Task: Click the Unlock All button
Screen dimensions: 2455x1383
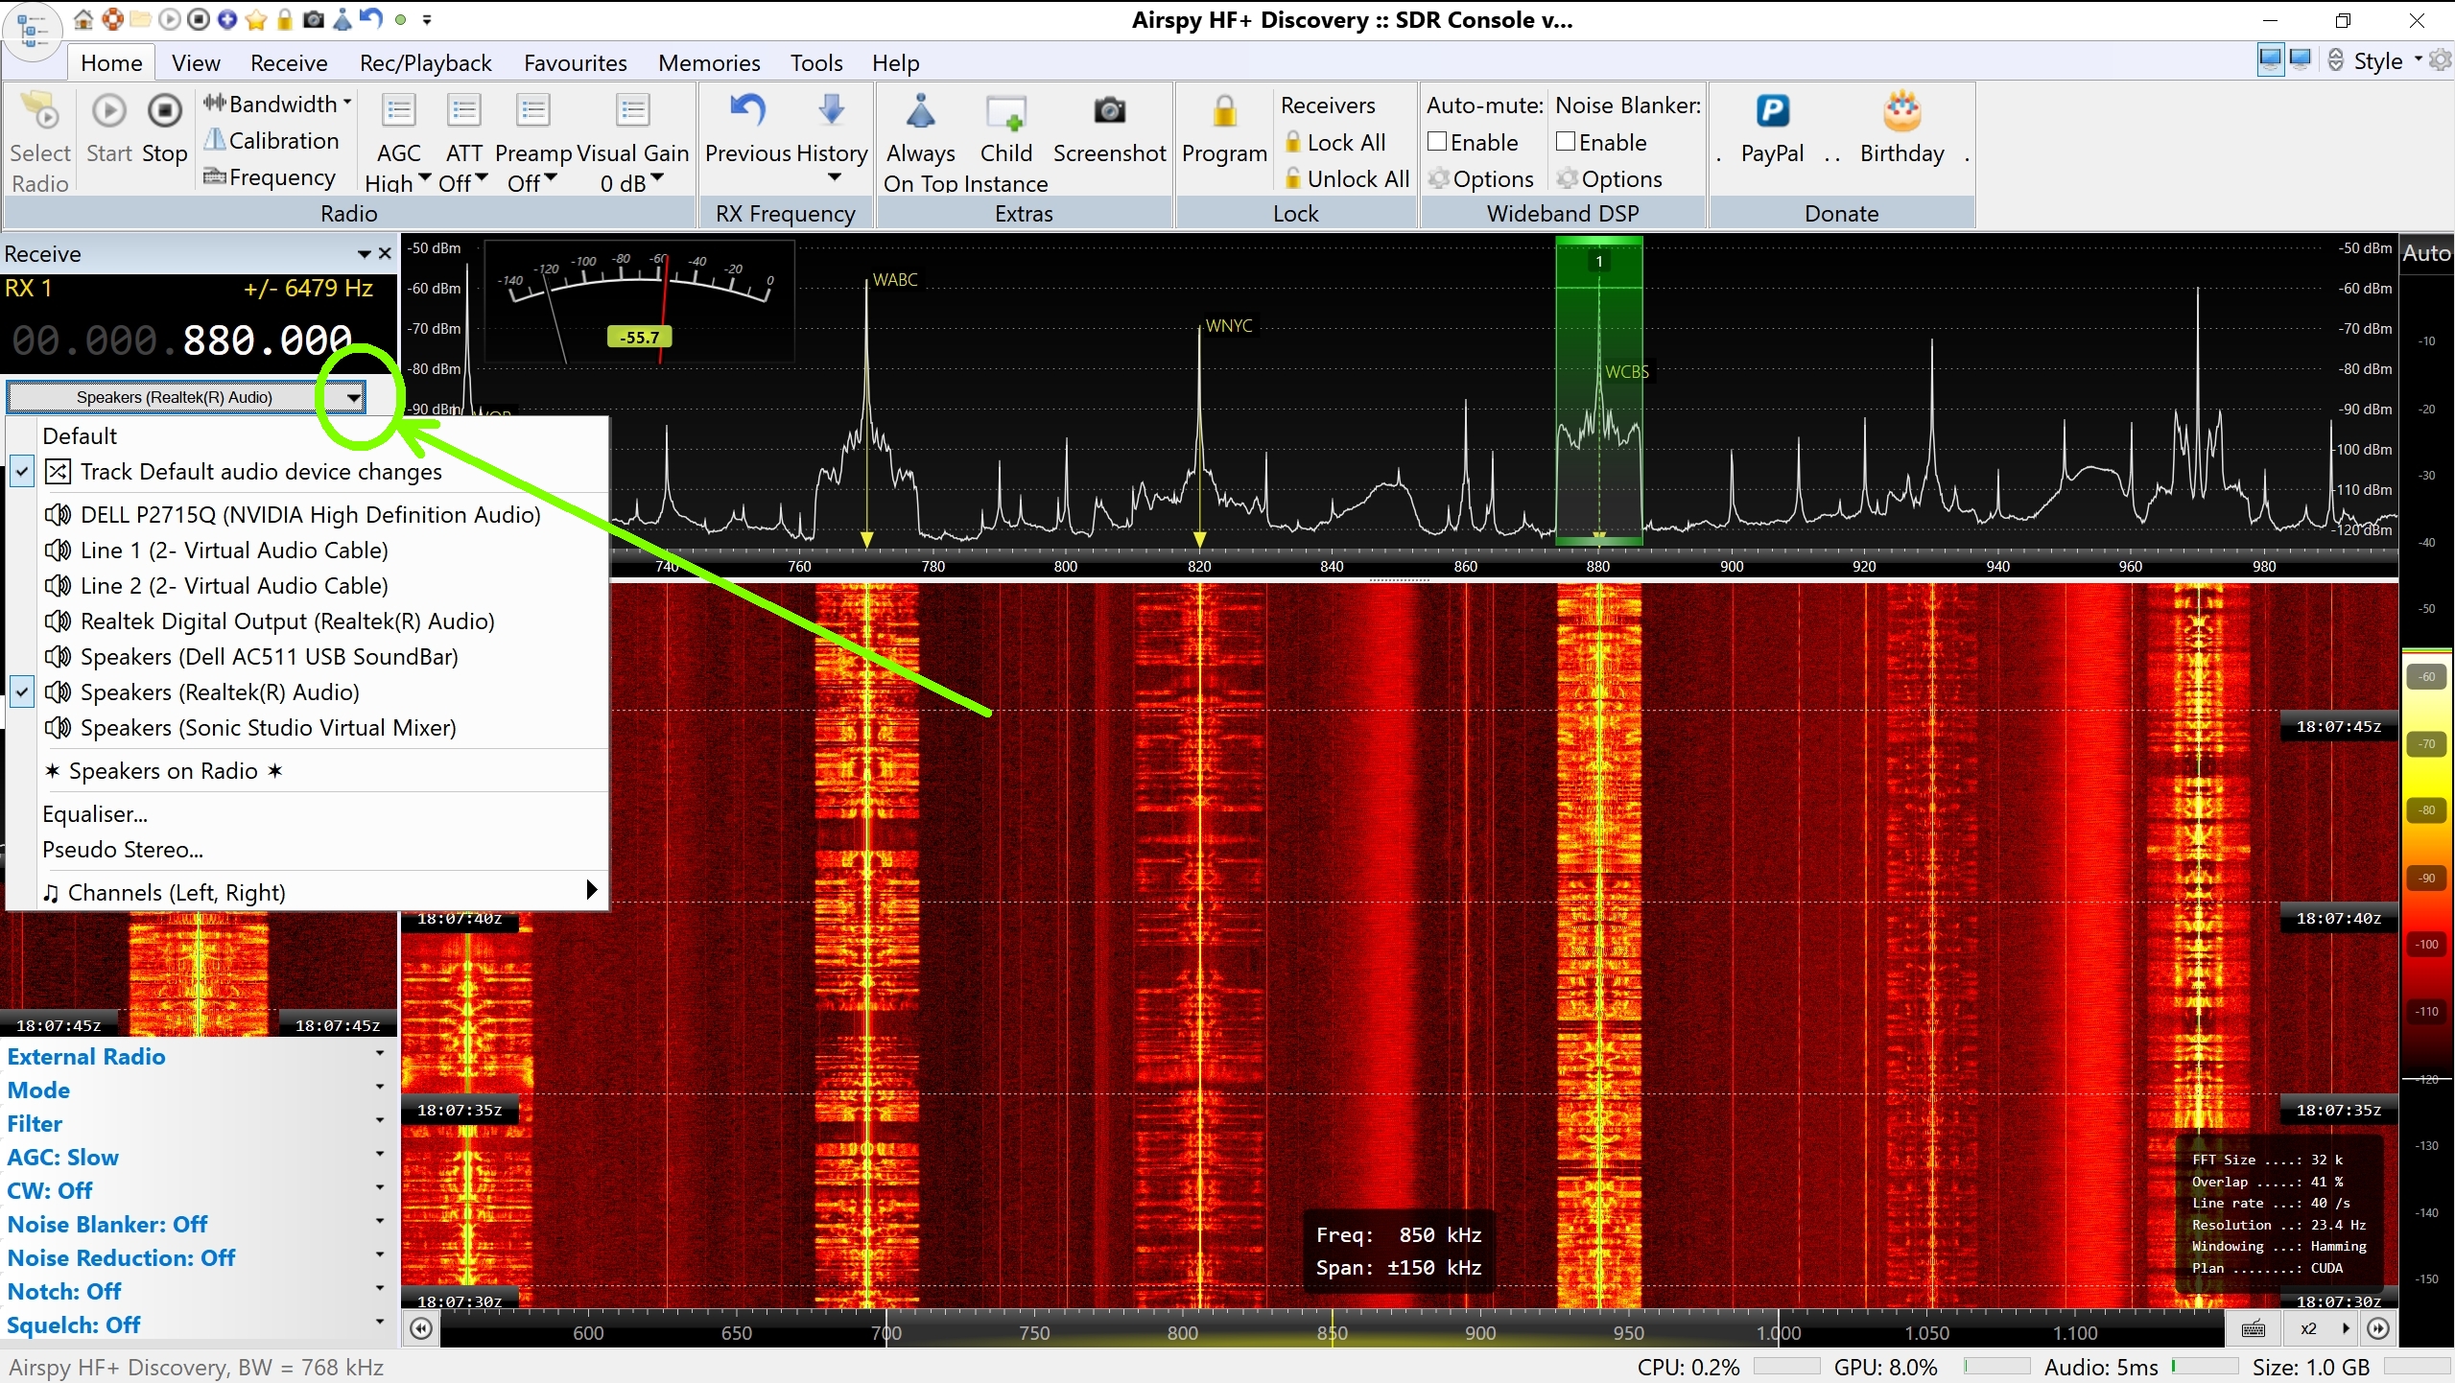Action: pos(1347,179)
